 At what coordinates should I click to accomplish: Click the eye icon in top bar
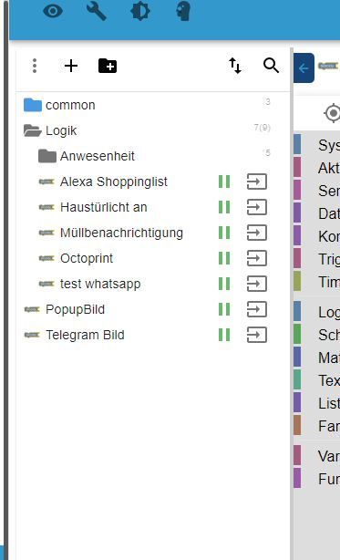(x=53, y=11)
